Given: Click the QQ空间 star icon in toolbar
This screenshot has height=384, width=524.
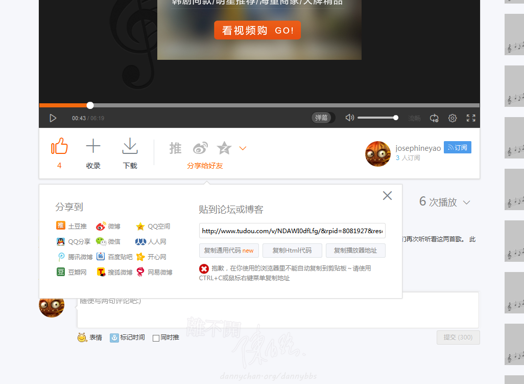Looking at the screenshot, I should [224, 148].
